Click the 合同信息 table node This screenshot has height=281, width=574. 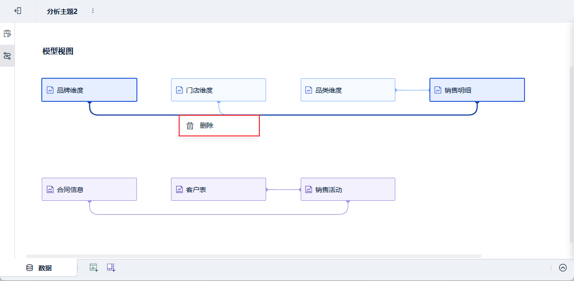click(x=89, y=189)
